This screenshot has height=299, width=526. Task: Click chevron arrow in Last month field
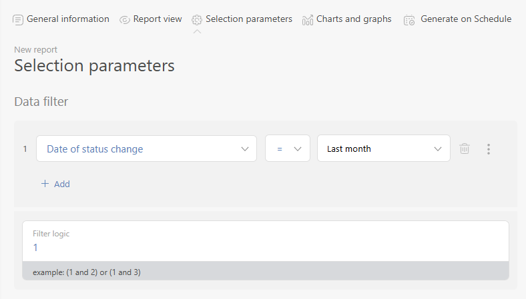coord(437,149)
